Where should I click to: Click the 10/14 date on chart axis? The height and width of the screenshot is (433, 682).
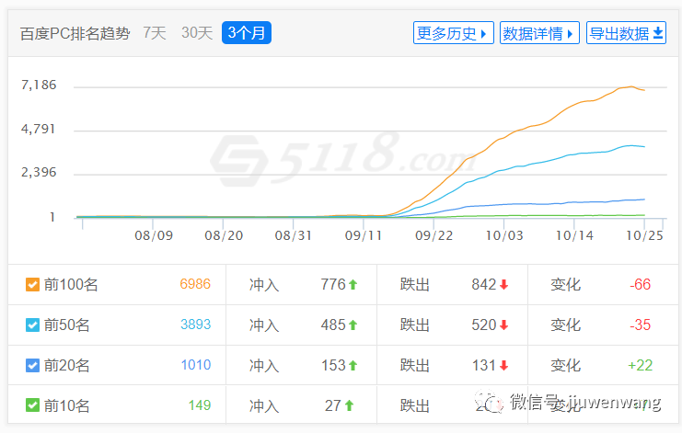574,236
